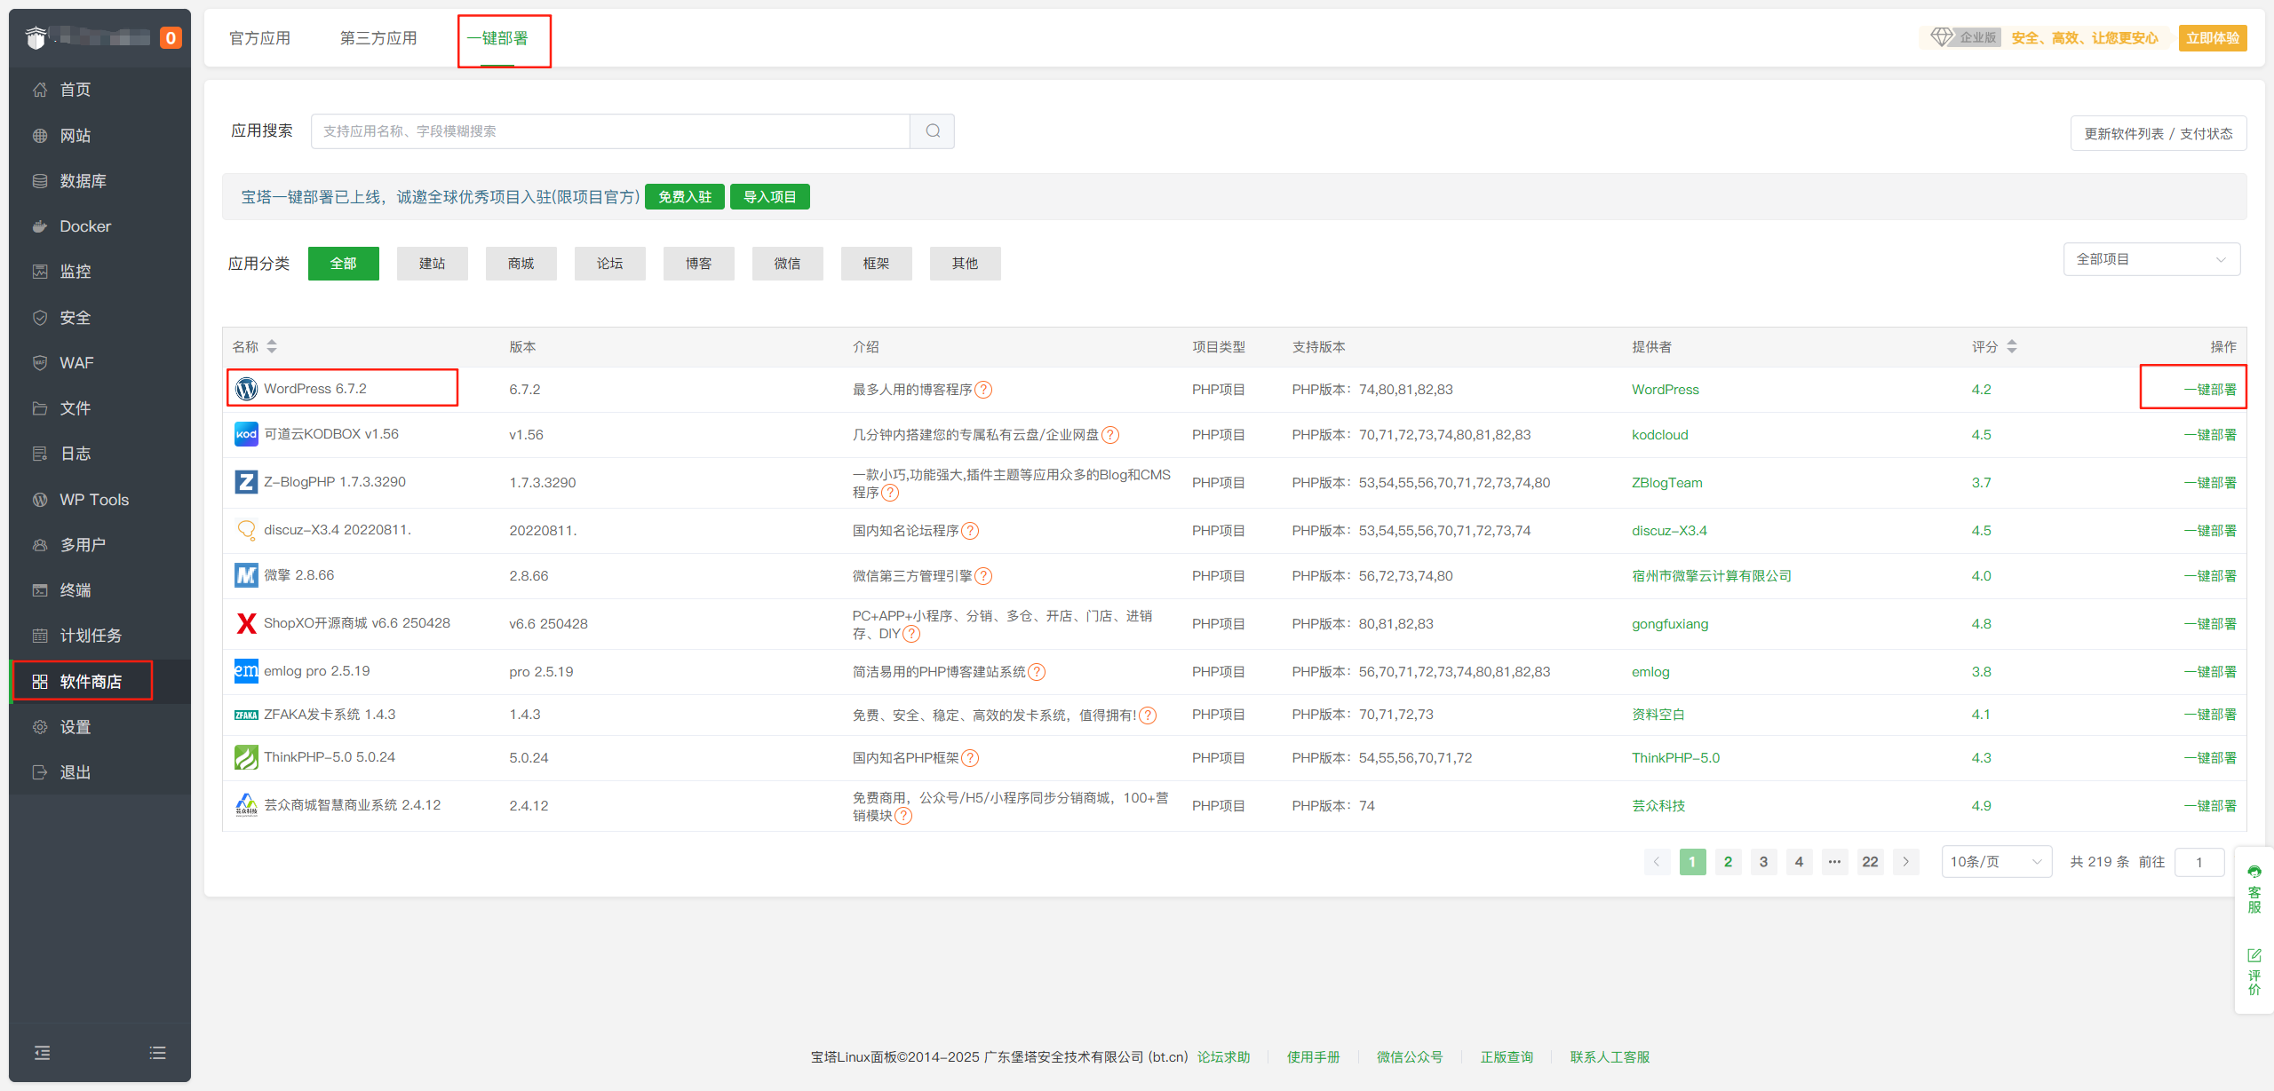This screenshot has width=2274, height=1091.
Task: Go to next page with right chevron
Action: pyautogui.click(x=1905, y=862)
